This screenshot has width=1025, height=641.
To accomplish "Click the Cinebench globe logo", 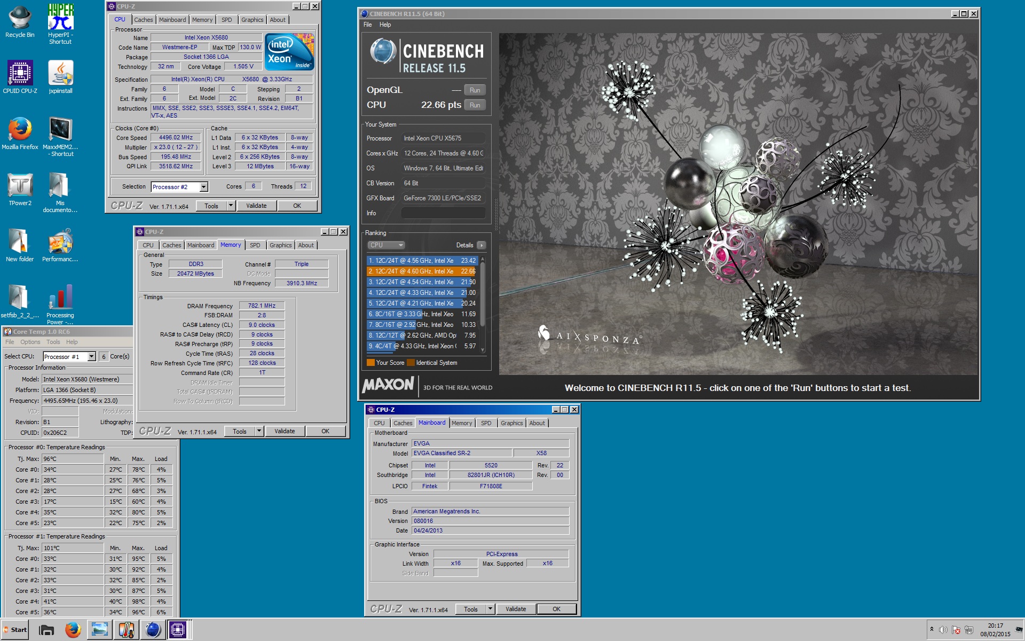I will (383, 51).
